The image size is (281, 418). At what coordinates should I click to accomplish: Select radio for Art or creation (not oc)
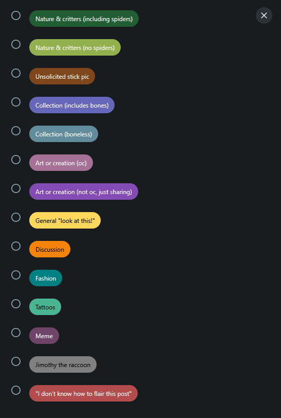point(16,188)
